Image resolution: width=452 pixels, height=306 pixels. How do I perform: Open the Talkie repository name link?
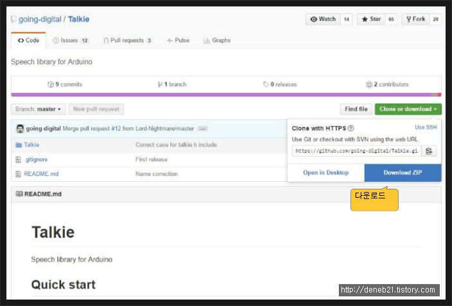(78, 19)
